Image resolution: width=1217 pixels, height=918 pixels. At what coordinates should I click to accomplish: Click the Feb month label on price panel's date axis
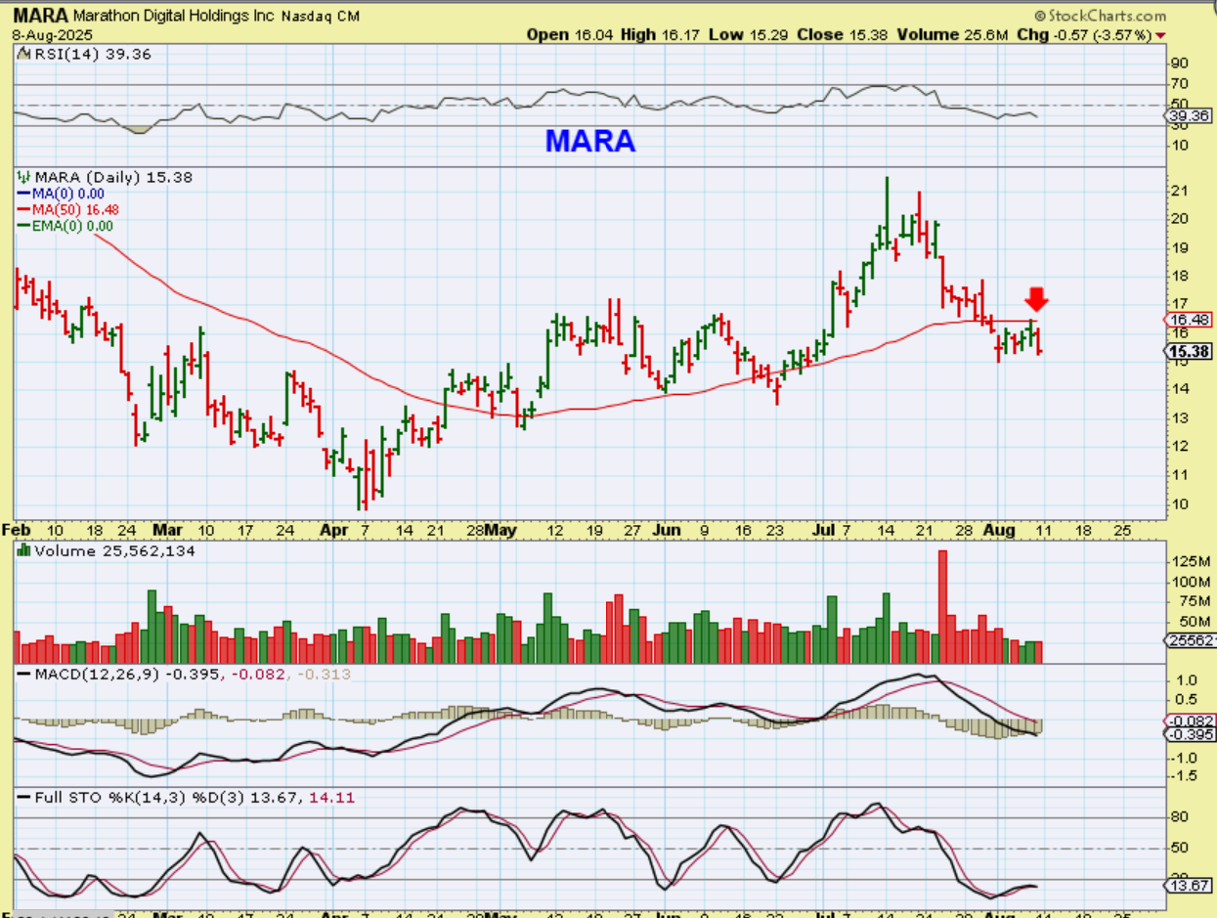pyautogui.click(x=15, y=530)
